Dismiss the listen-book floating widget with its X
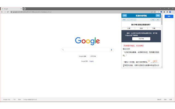The height and width of the screenshot is (109, 175). coord(159,61)
